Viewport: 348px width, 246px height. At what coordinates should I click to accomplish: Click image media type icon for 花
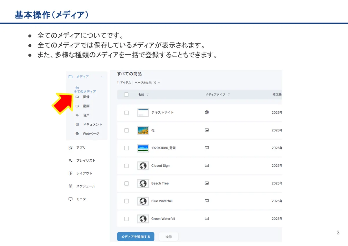(207, 130)
